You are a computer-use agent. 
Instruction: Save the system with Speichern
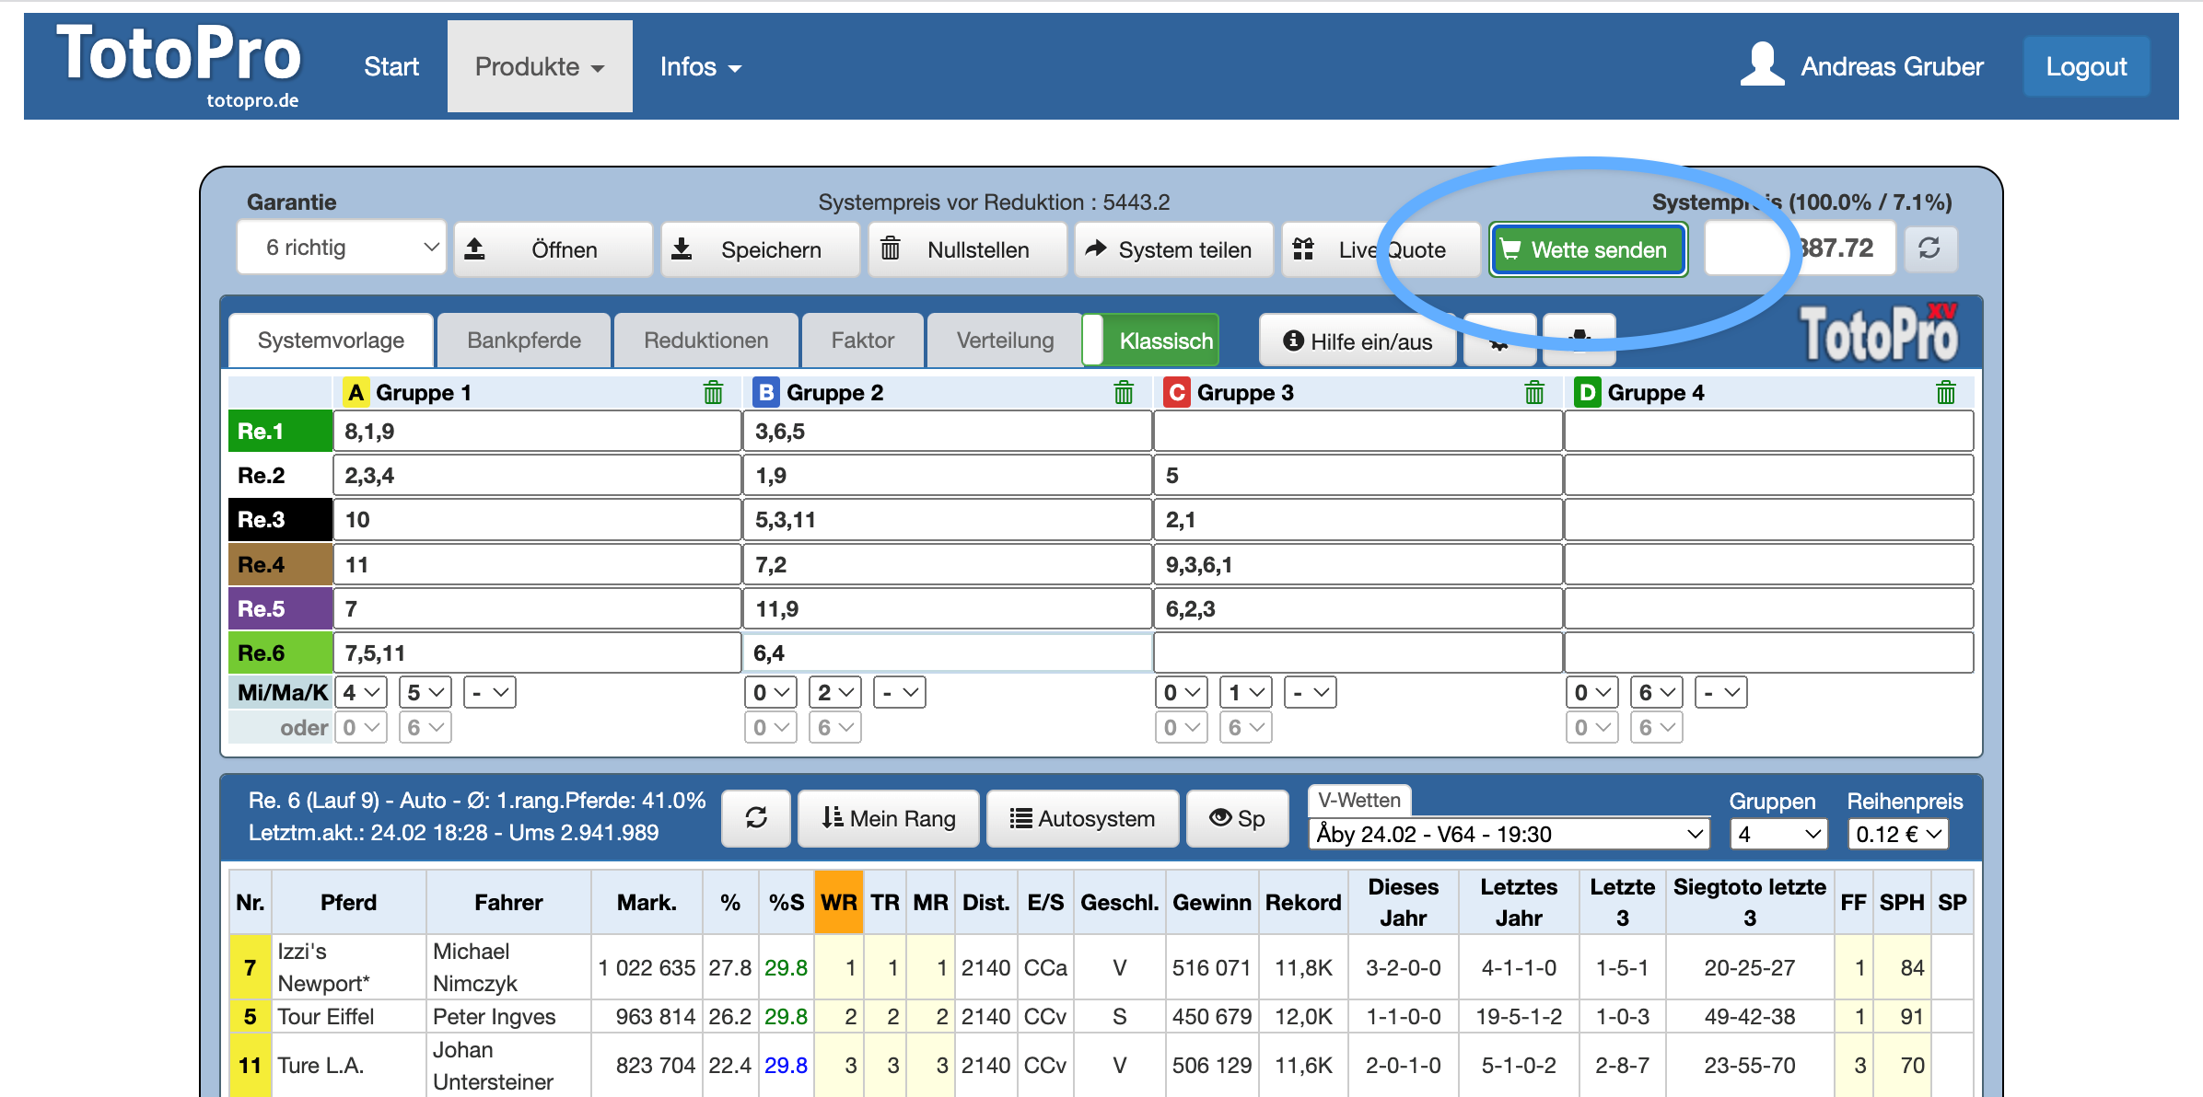(x=761, y=249)
